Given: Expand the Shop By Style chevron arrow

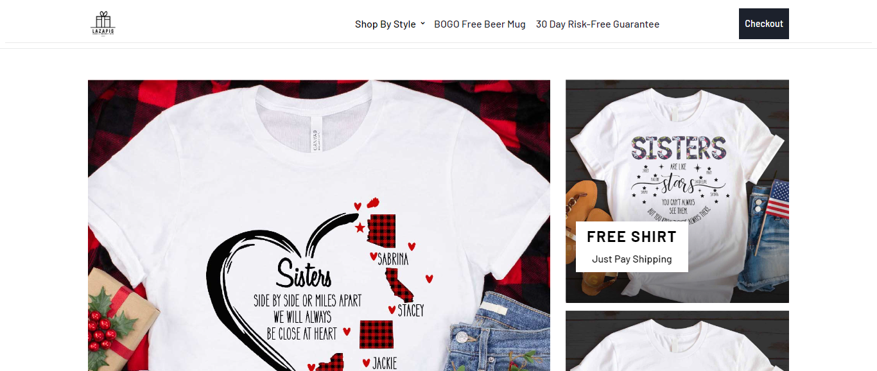Looking at the screenshot, I should pyautogui.click(x=422, y=24).
